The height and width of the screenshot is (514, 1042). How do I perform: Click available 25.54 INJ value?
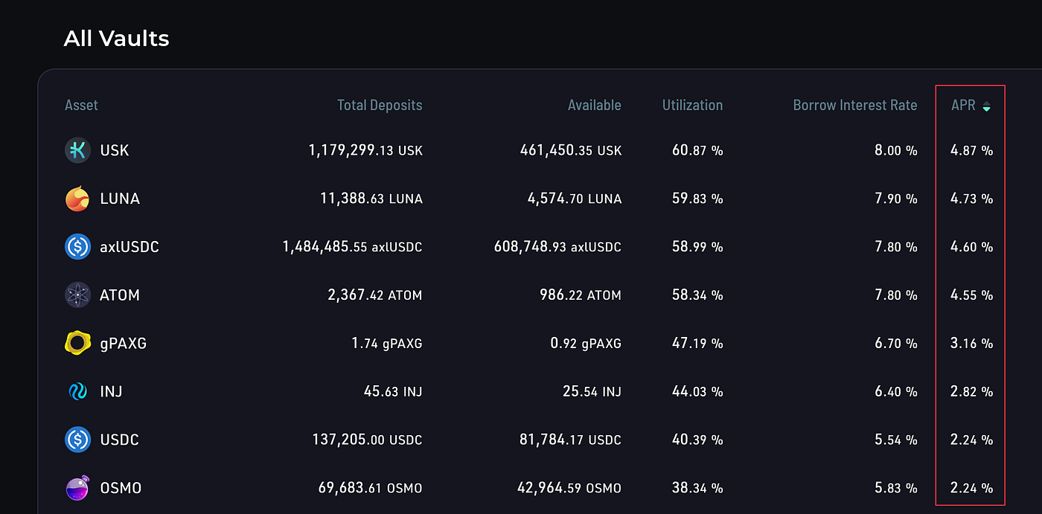(592, 391)
